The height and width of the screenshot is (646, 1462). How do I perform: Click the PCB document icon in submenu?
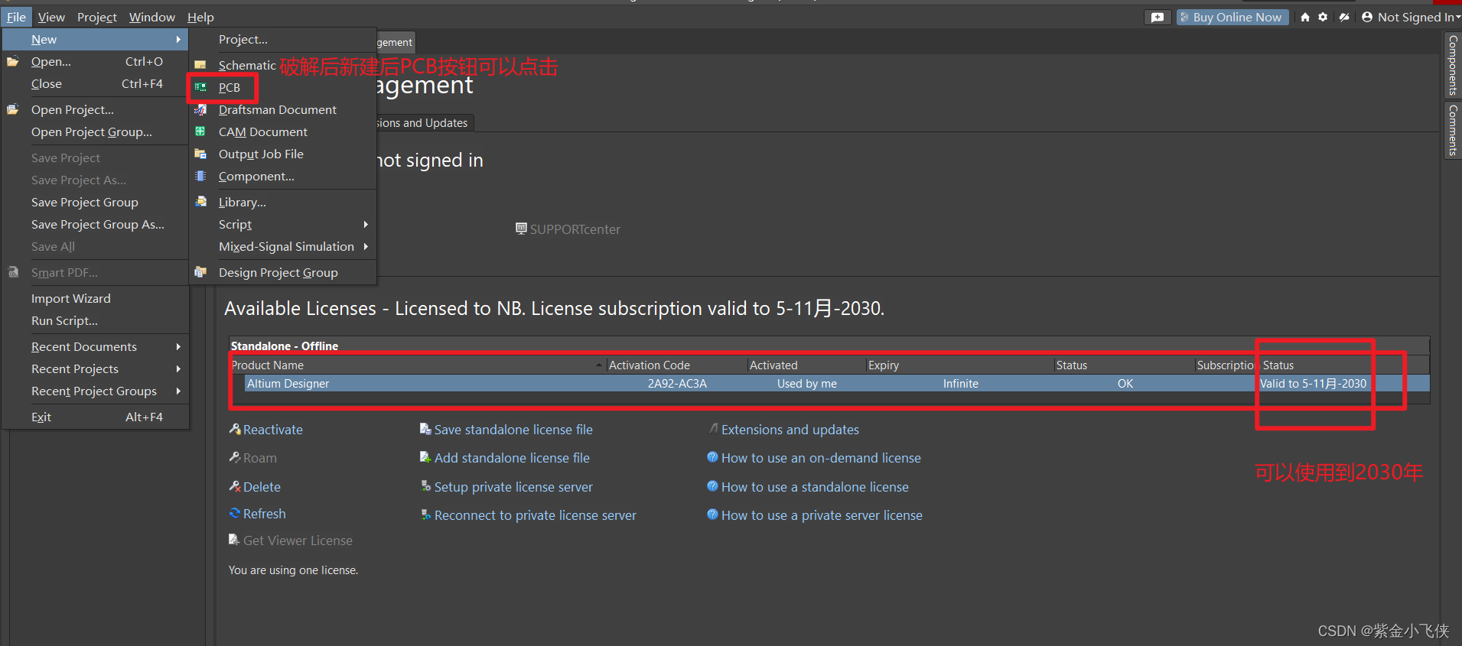click(200, 87)
